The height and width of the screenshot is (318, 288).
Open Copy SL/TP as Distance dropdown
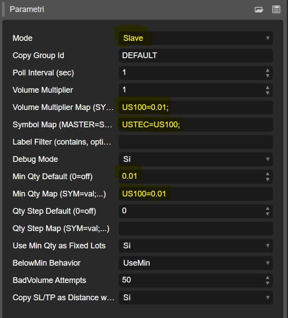pos(195,298)
